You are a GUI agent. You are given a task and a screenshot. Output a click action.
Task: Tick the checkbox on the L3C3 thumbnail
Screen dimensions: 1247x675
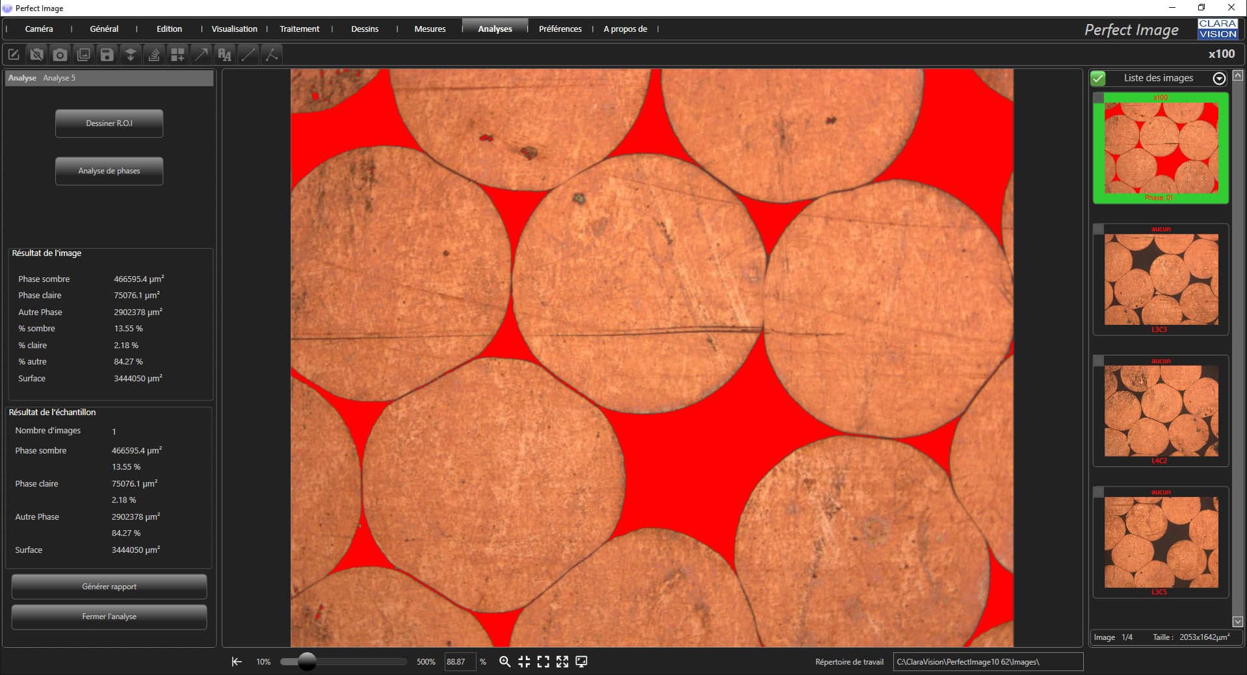coord(1099,229)
